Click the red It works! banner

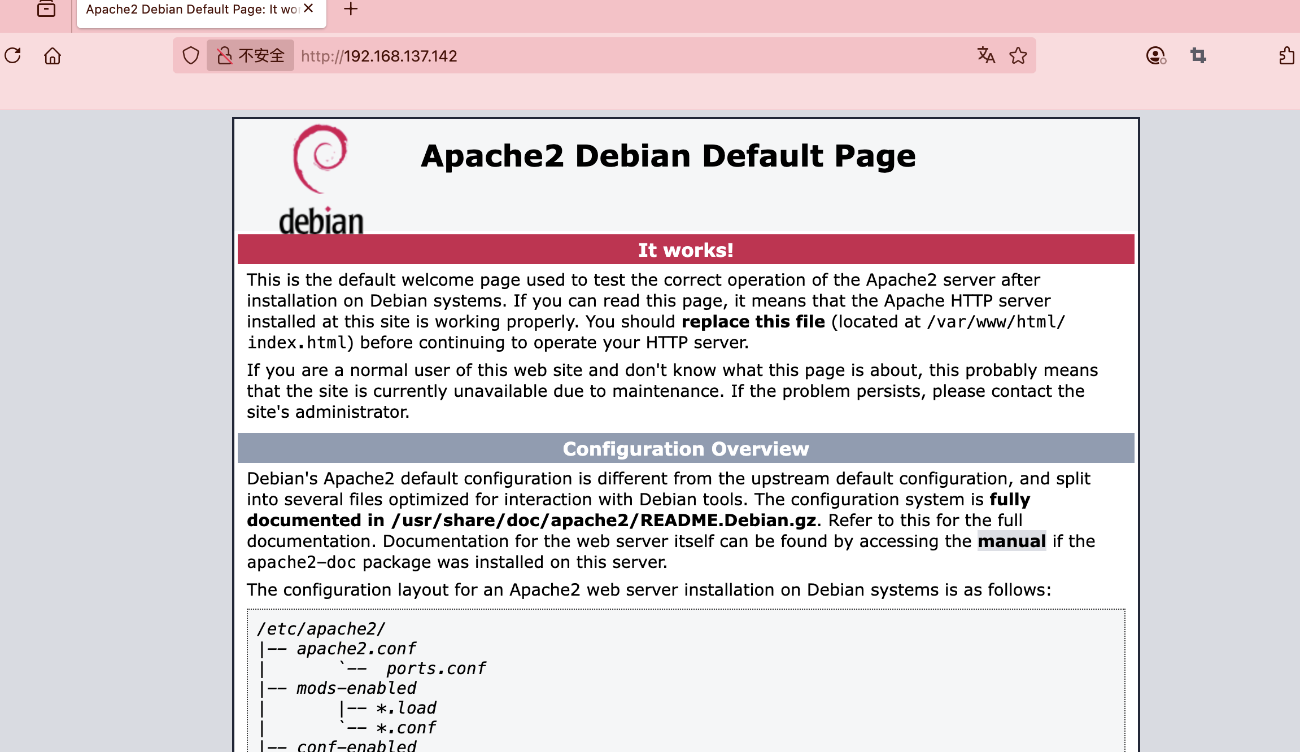pyautogui.click(x=686, y=250)
